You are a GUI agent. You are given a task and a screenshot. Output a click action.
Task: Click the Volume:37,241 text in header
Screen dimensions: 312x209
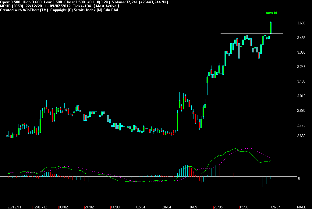125,2
